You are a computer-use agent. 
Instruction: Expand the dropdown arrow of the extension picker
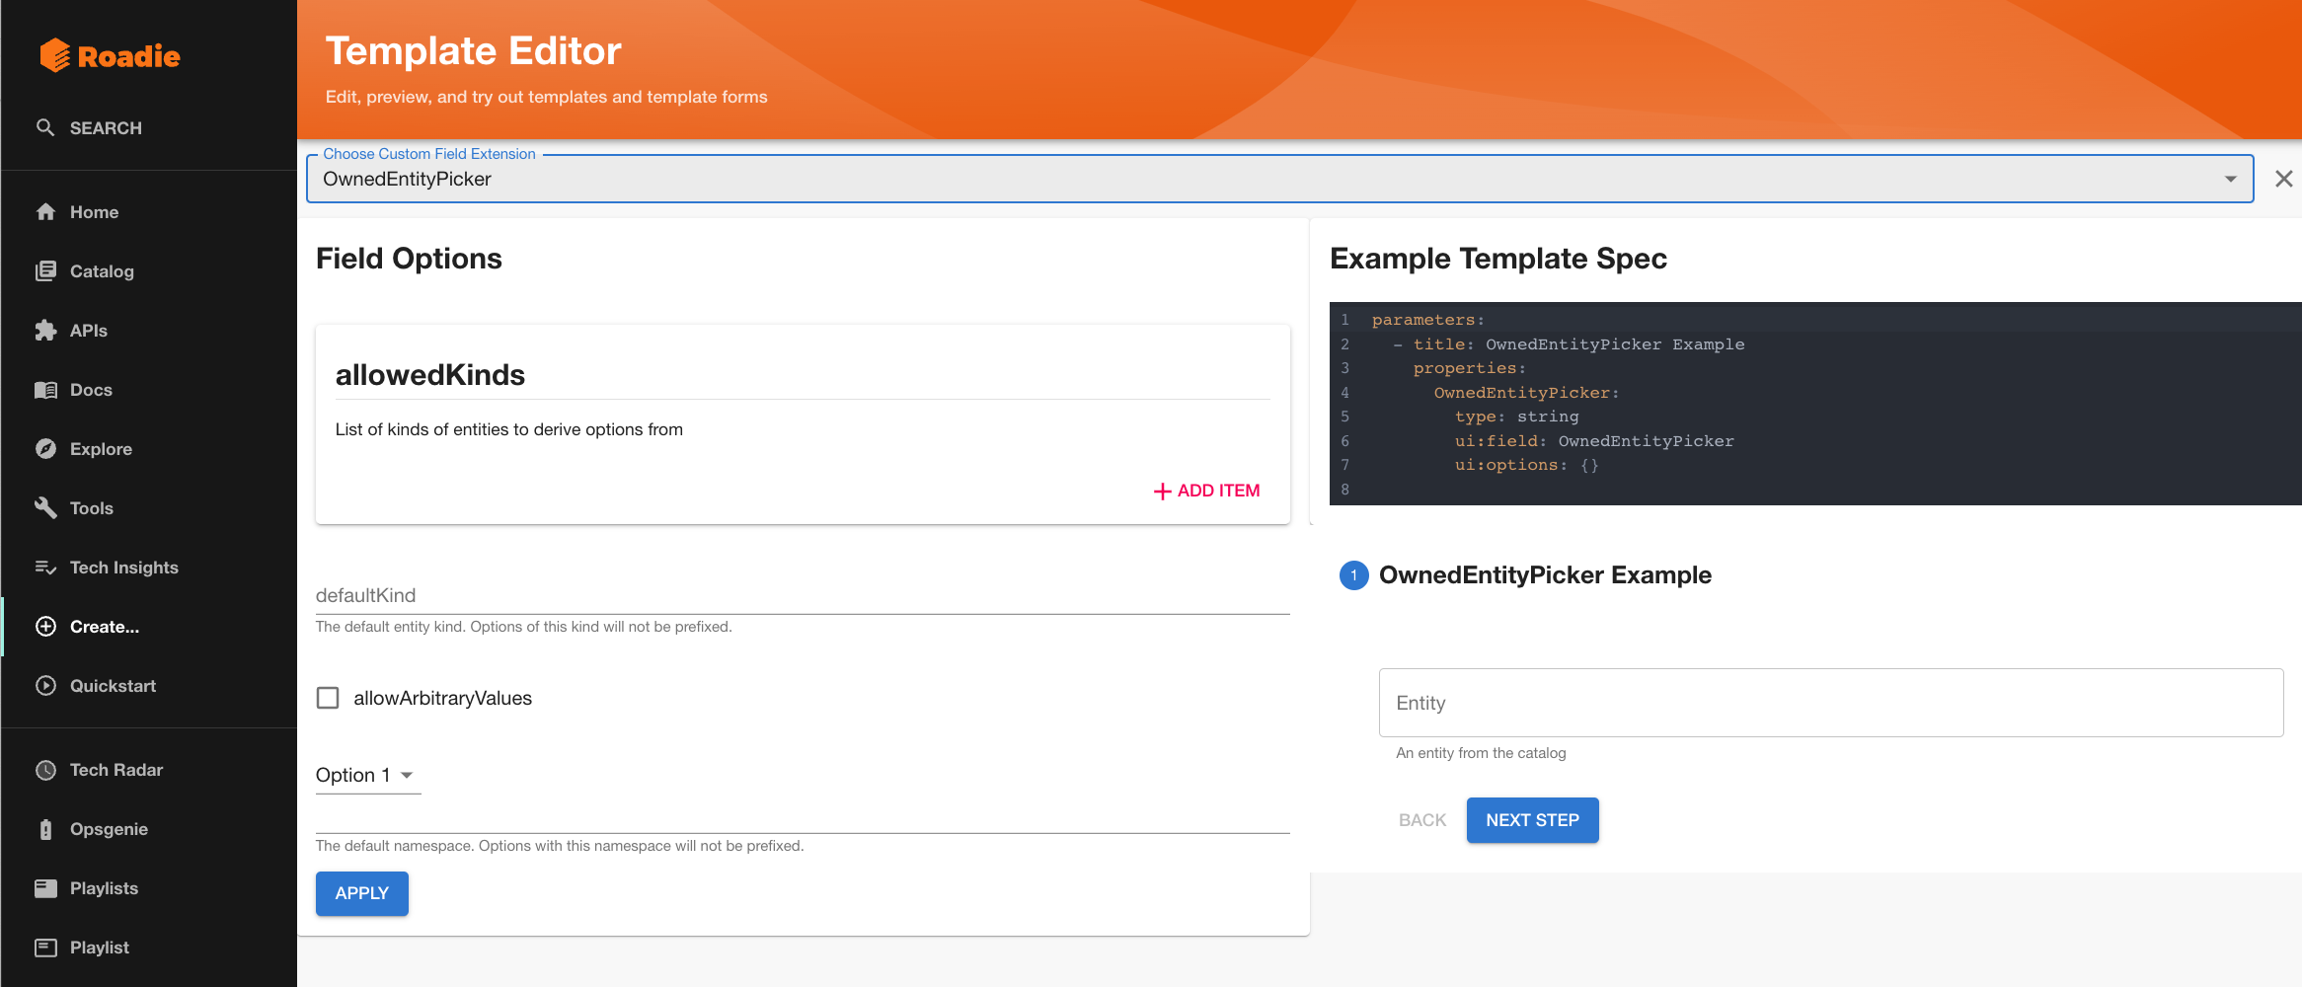click(x=2230, y=179)
